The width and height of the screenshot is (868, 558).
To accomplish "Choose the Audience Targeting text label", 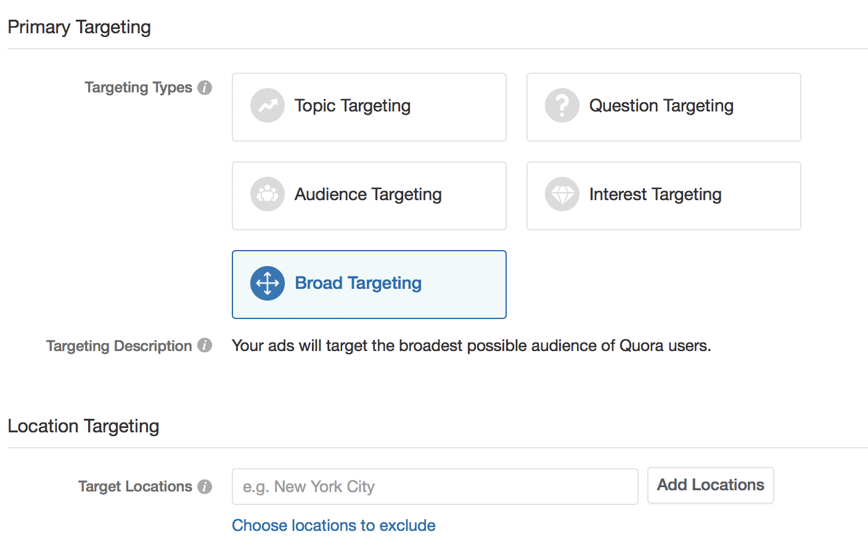I will [x=368, y=195].
